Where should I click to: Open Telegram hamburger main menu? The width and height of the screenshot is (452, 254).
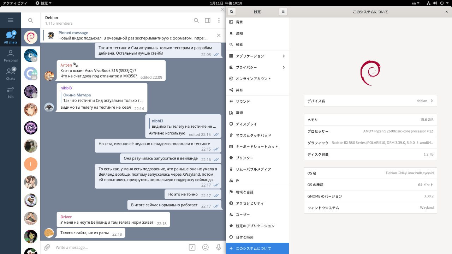coord(10,20)
